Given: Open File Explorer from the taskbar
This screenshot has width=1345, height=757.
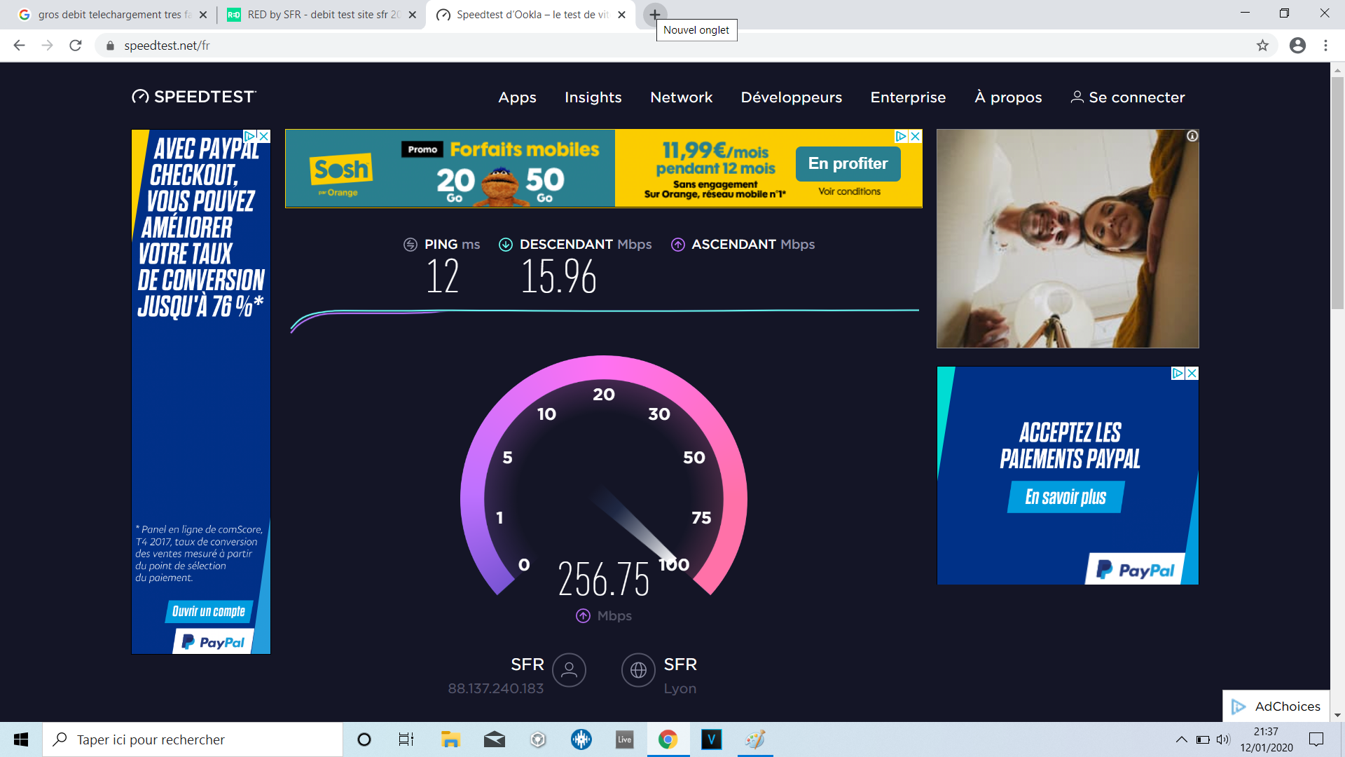Looking at the screenshot, I should coord(450,739).
